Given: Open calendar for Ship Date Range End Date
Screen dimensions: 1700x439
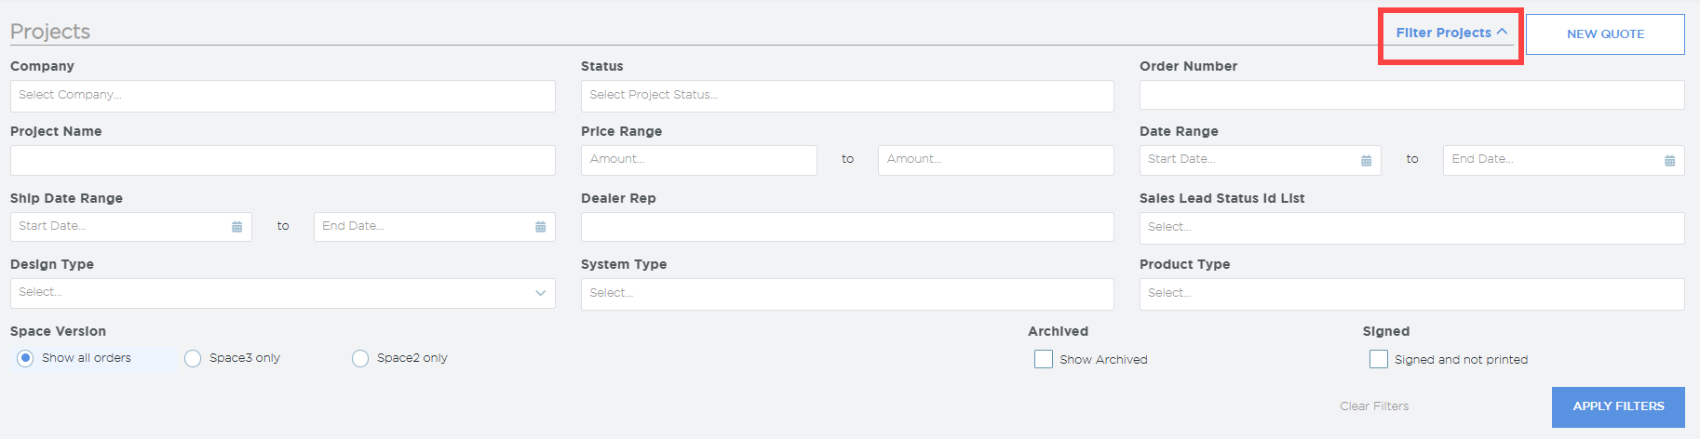Looking at the screenshot, I should [x=540, y=227].
